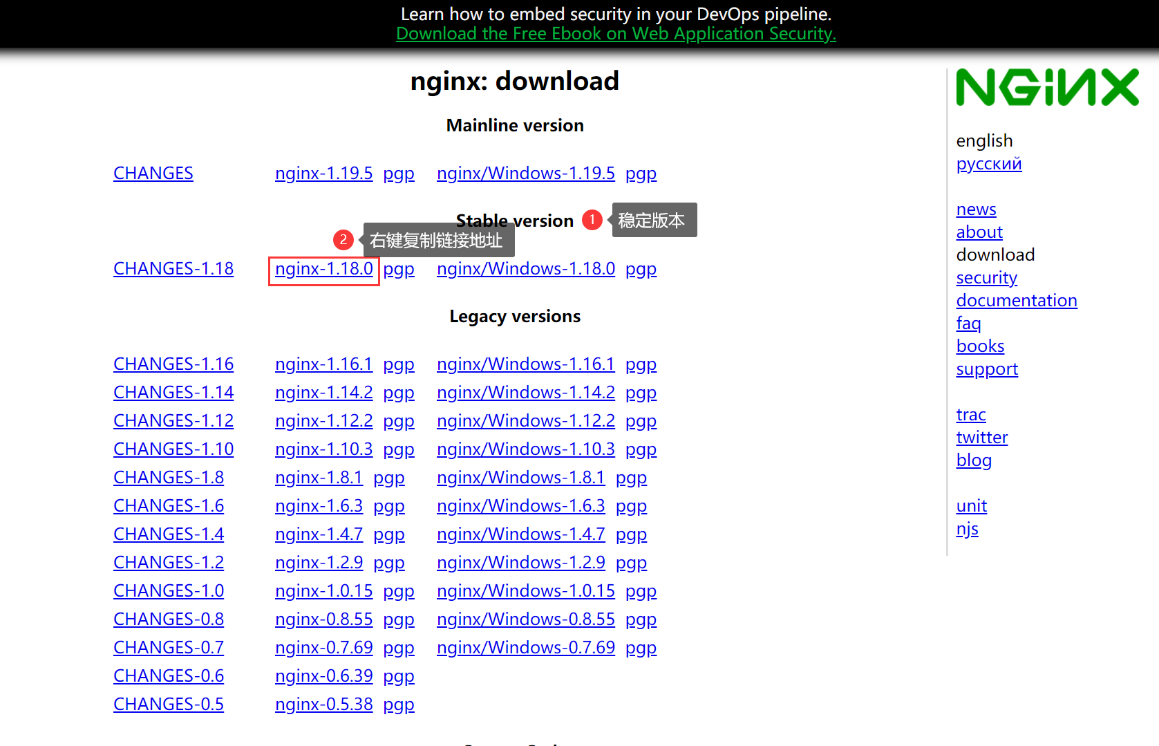Viewport: 1159px width, 746px height.
Task: Download nginx-0.5.38
Action: click(323, 704)
